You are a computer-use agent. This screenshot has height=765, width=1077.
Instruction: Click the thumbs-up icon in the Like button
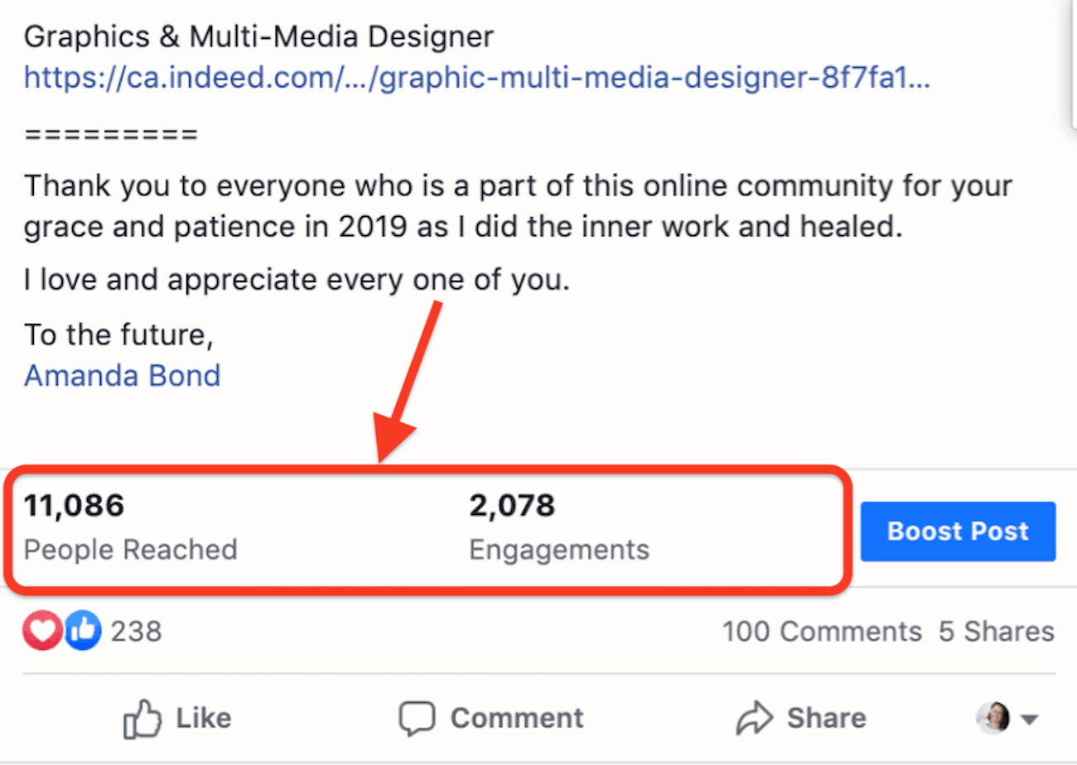tap(142, 719)
